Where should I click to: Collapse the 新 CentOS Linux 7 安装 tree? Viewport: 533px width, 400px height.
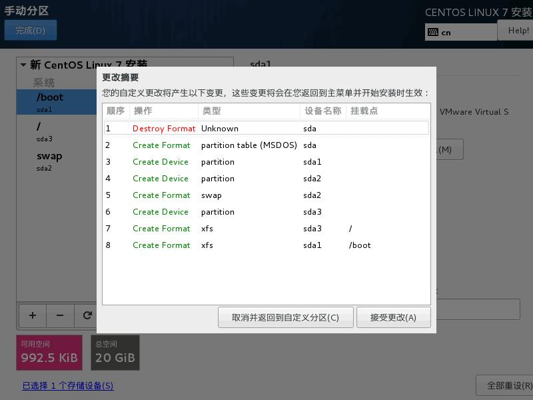(23, 65)
